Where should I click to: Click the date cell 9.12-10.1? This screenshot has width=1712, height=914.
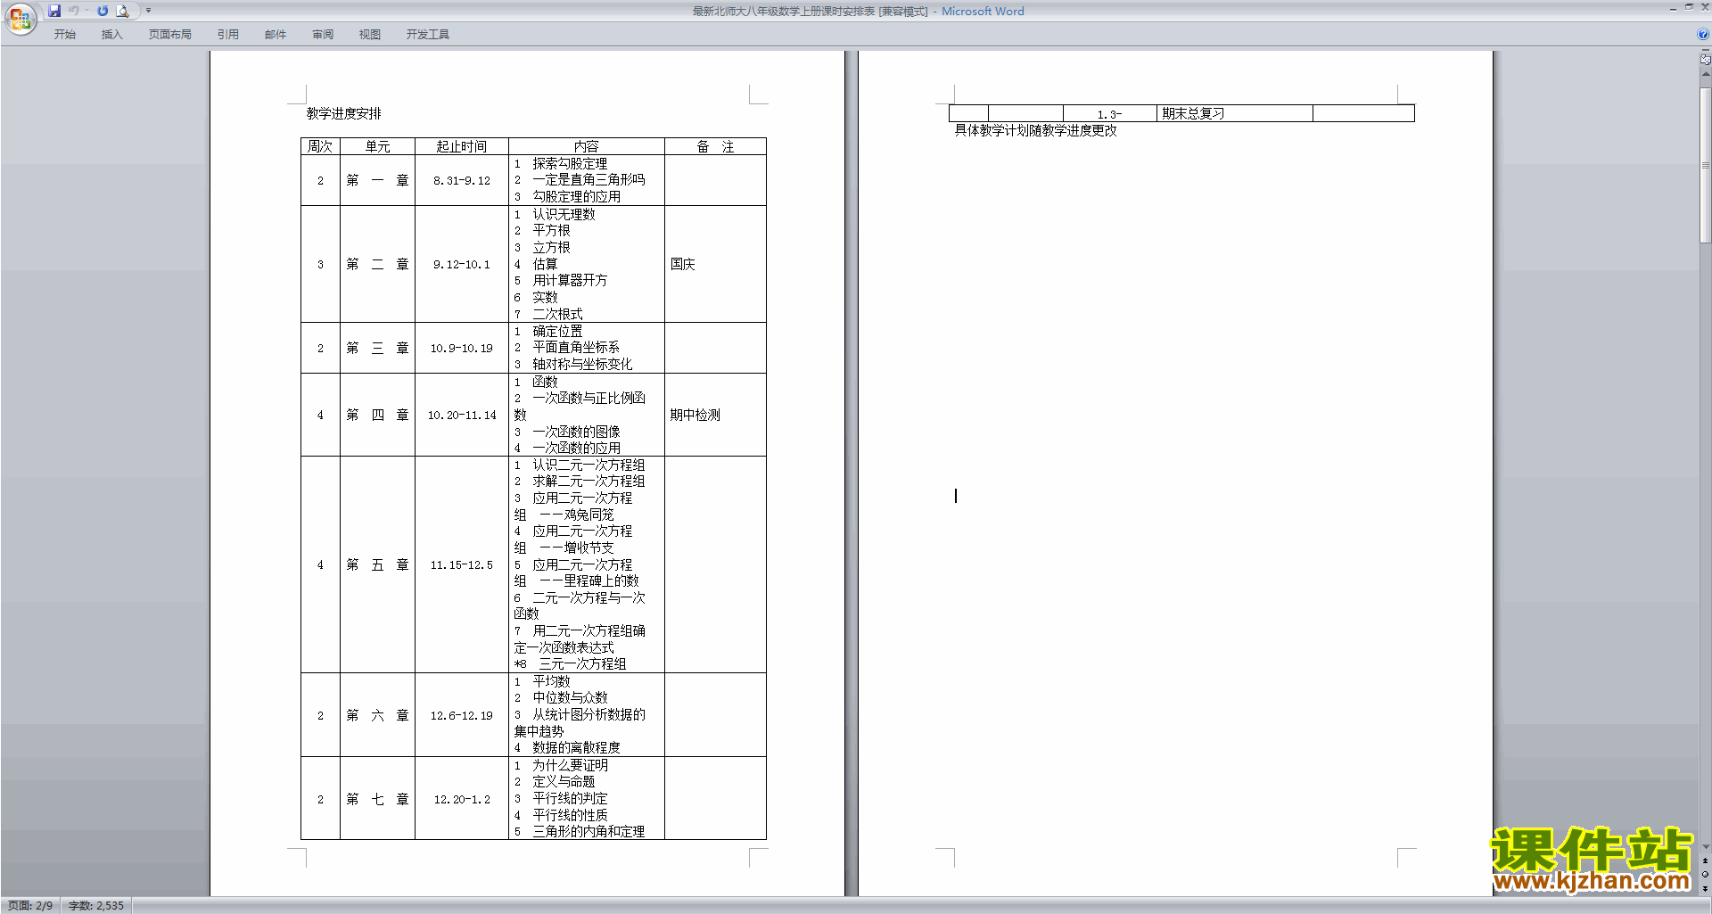click(462, 265)
